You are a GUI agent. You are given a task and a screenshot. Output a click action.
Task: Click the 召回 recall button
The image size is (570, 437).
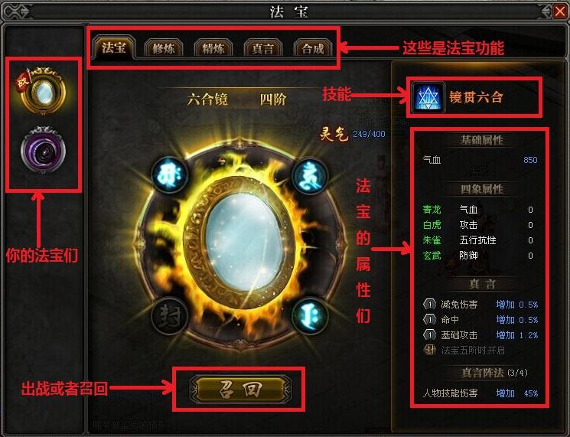pyautogui.click(x=240, y=389)
